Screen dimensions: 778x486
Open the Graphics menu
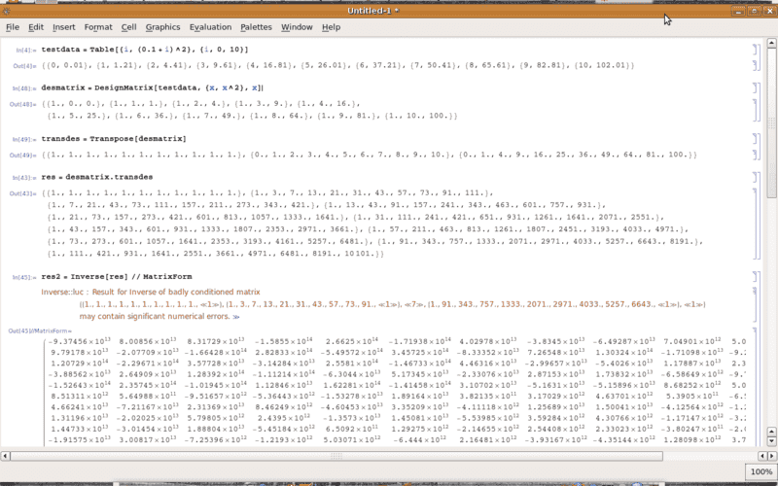pos(162,27)
